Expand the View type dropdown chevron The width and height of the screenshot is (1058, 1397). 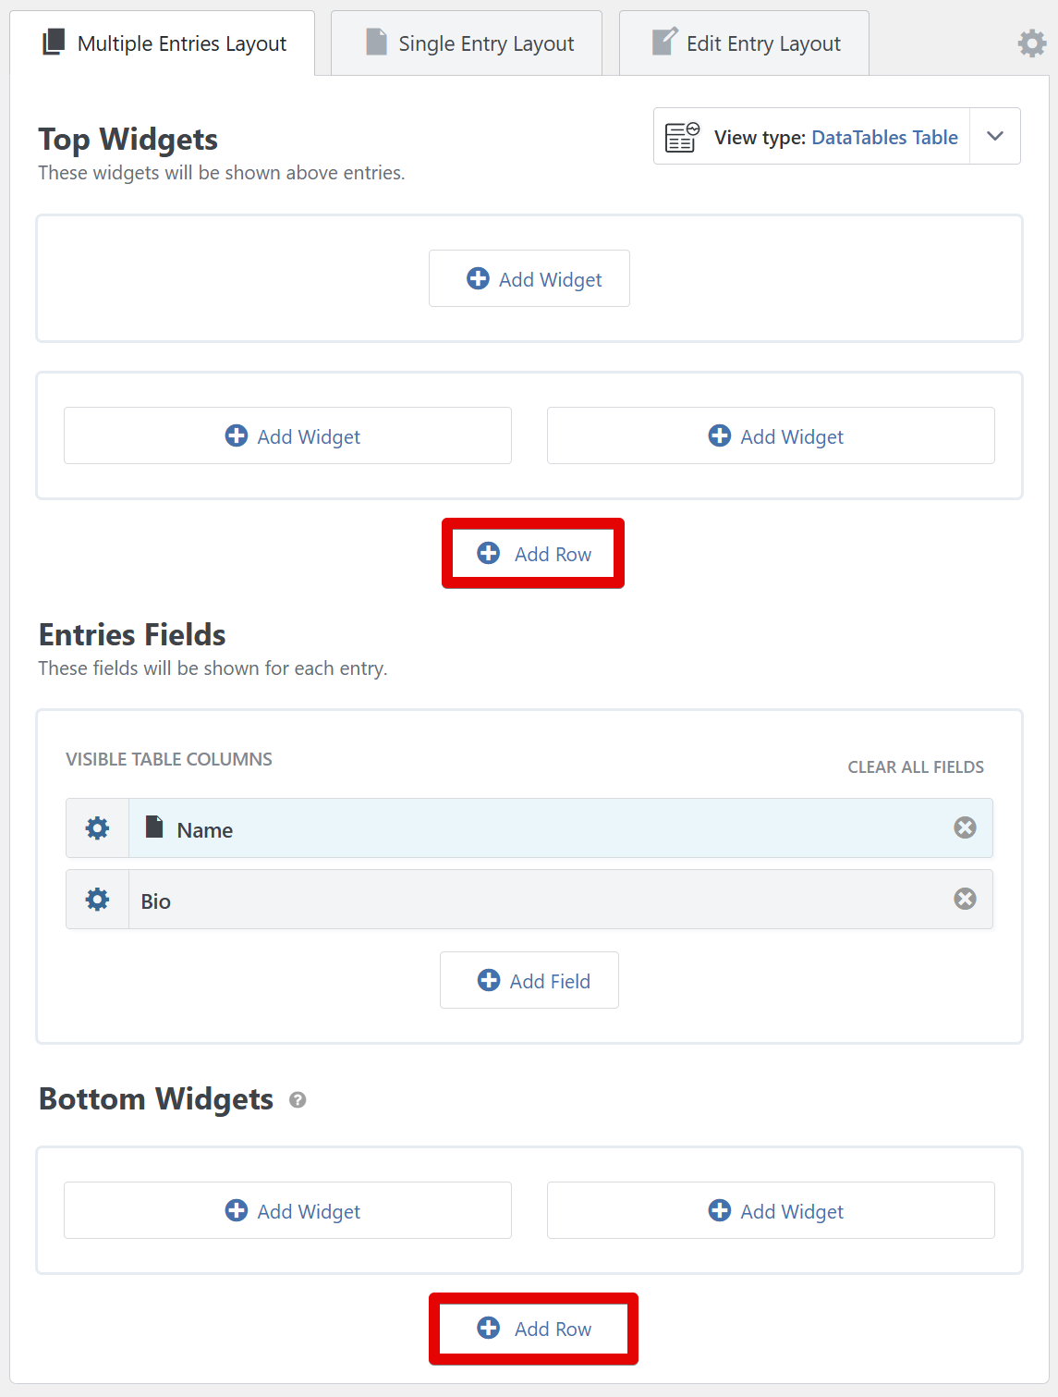pyautogui.click(x=995, y=136)
